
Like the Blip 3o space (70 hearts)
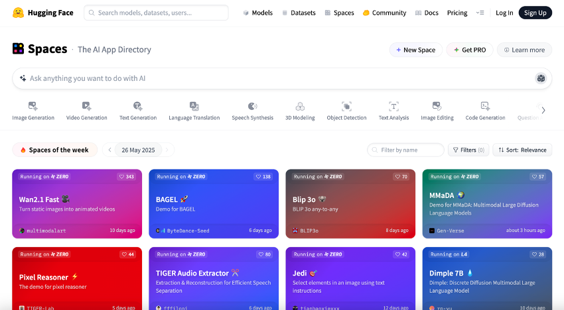tap(401, 177)
